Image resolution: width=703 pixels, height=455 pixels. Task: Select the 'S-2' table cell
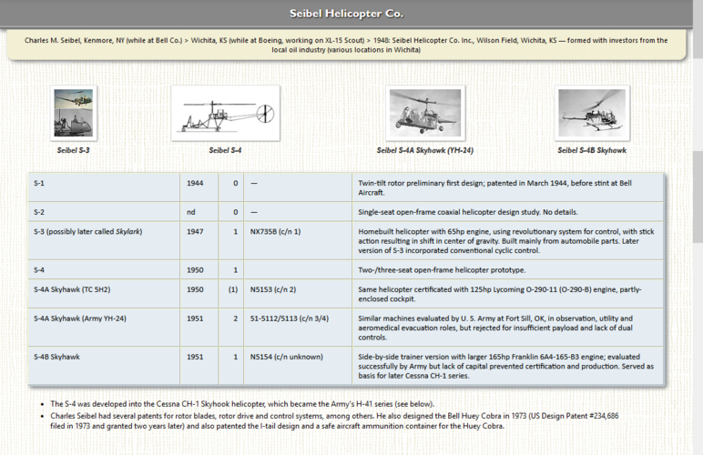(104, 212)
